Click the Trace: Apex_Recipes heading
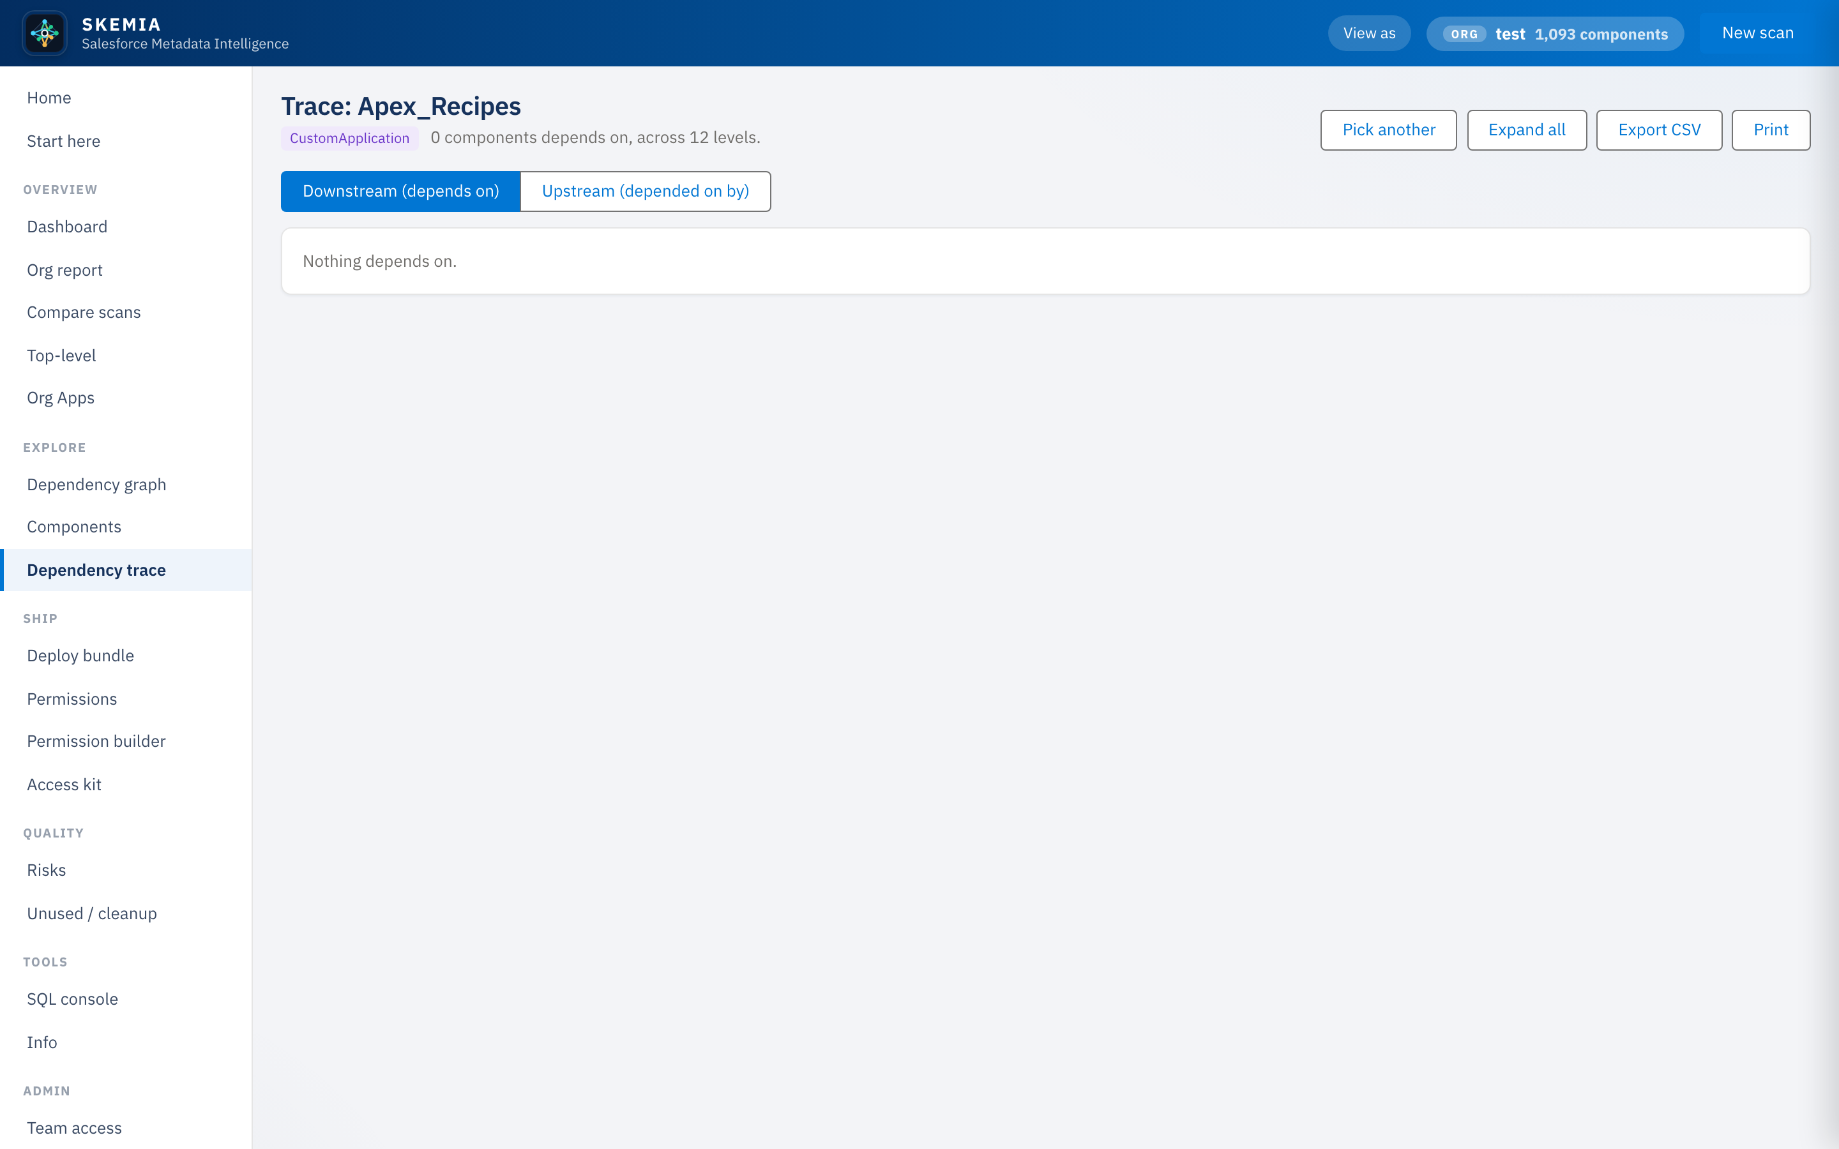Screen dimensions: 1839x1149 pyautogui.click(x=400, y=107)
